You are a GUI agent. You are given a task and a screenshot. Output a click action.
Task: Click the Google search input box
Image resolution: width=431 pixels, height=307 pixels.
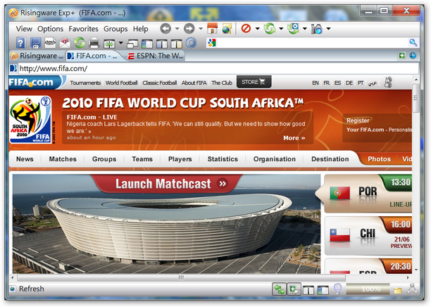click(313, 43)
